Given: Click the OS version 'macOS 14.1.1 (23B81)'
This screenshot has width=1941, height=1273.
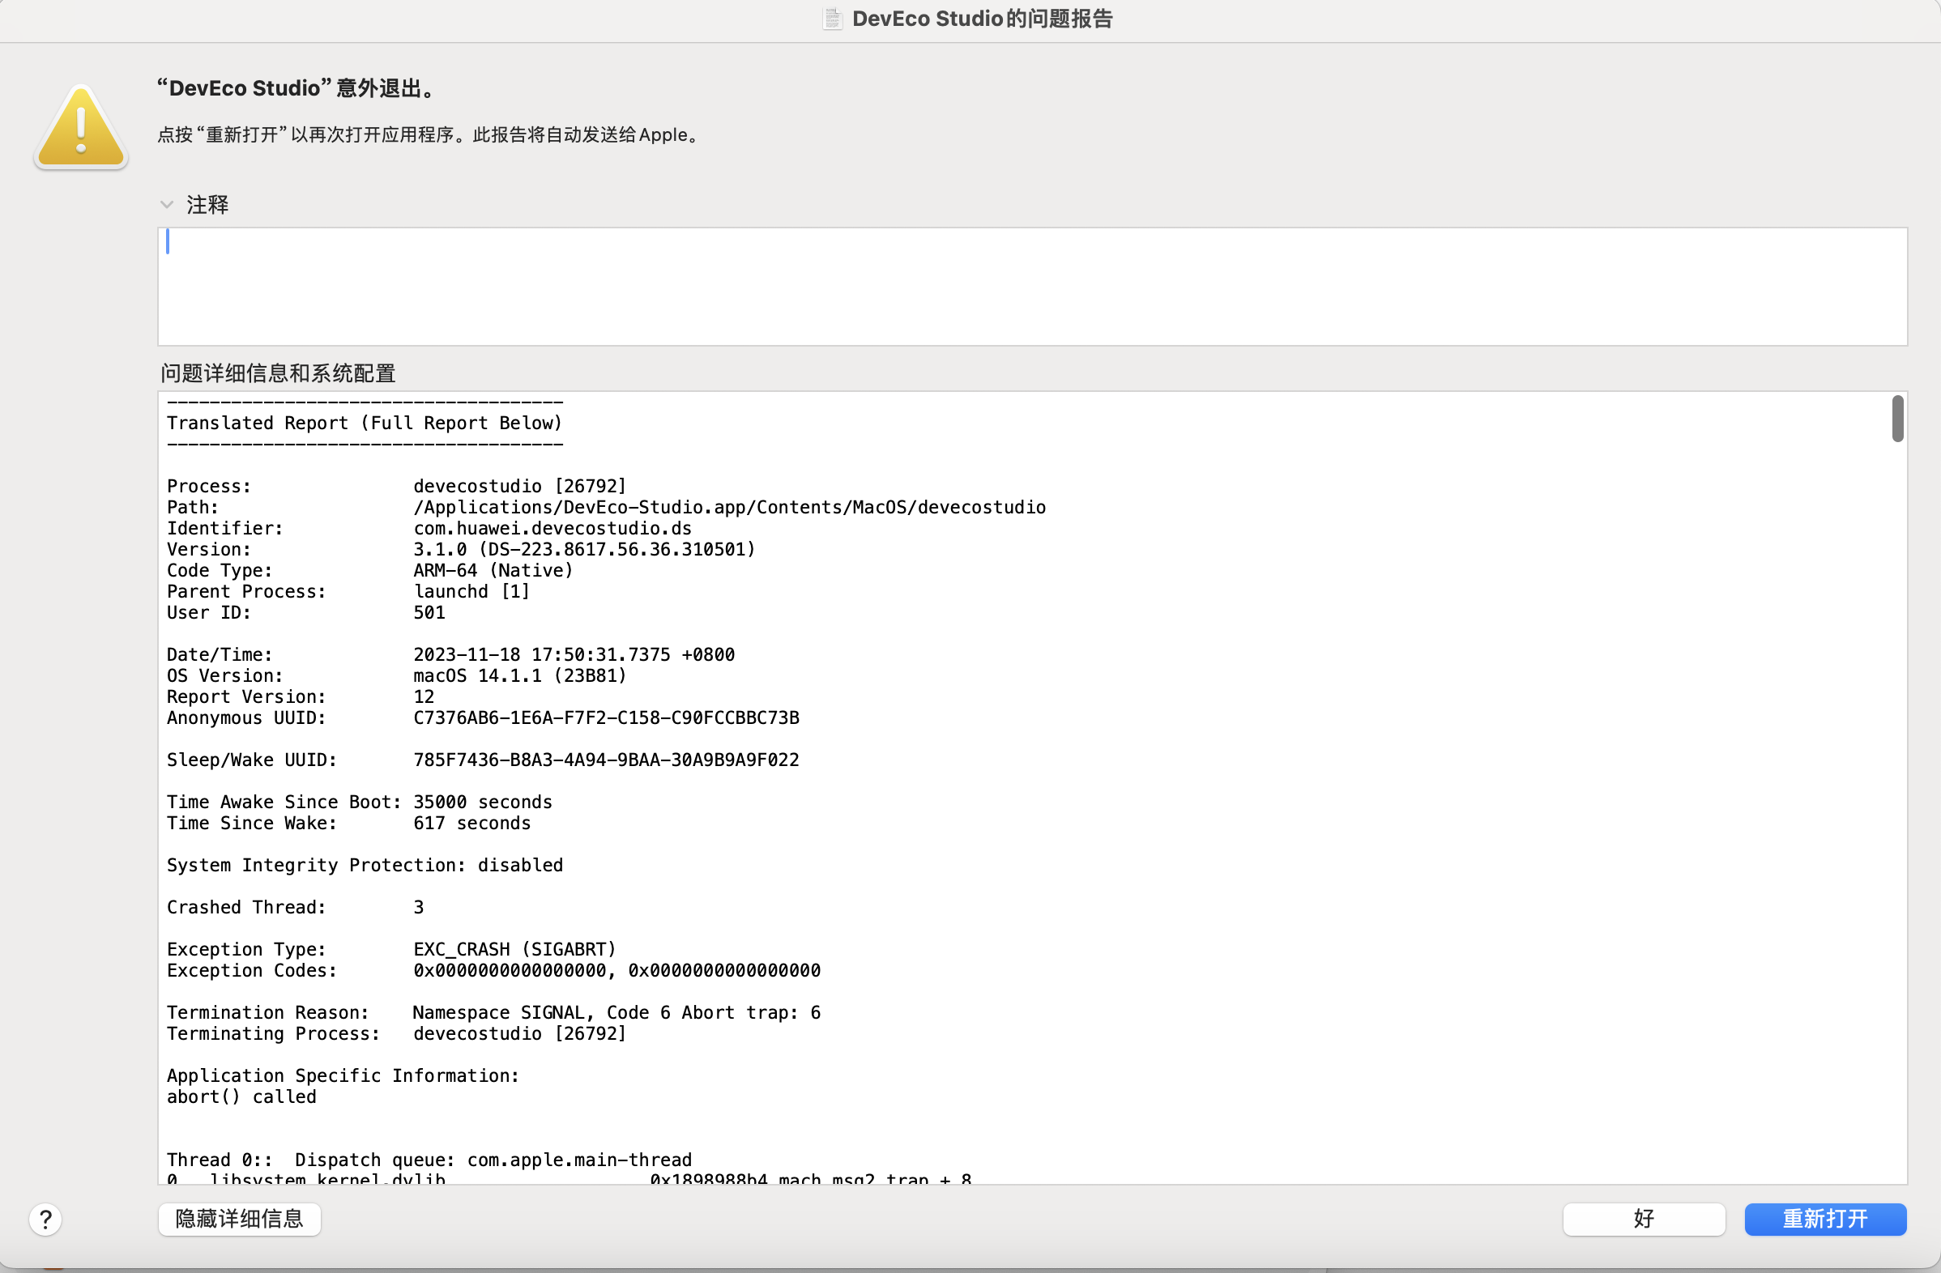Looking at the screenshot, I should point(519,675).
